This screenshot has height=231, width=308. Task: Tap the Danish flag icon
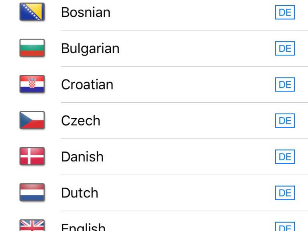click(x=32, y=156)
